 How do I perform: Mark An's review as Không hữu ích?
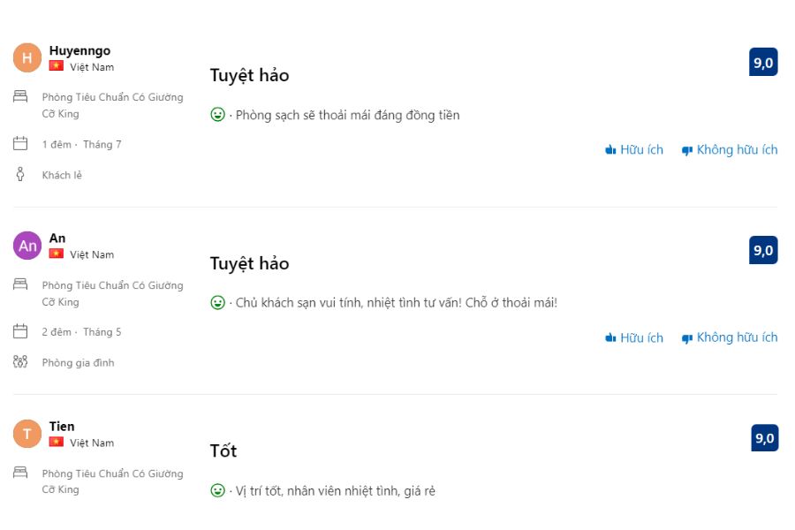[x=730, y=337]
